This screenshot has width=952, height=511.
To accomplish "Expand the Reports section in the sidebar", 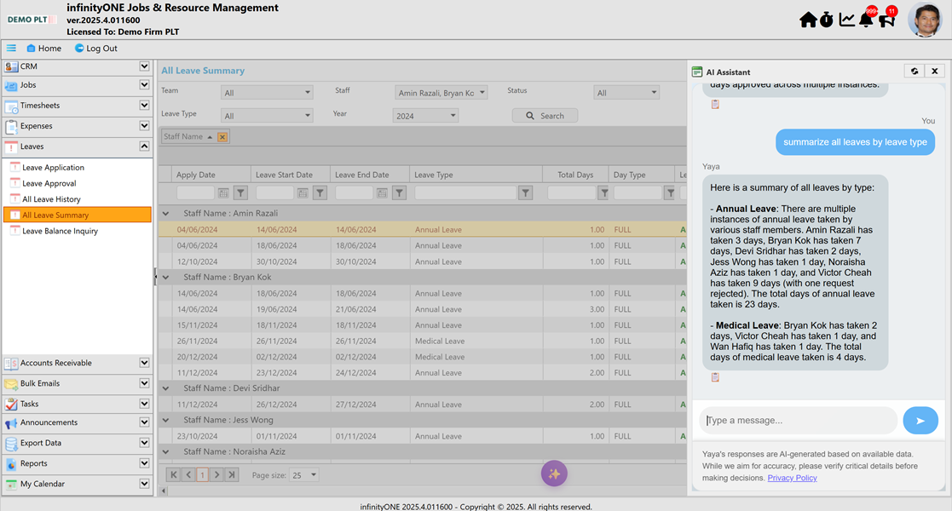I will pos(77,463).
